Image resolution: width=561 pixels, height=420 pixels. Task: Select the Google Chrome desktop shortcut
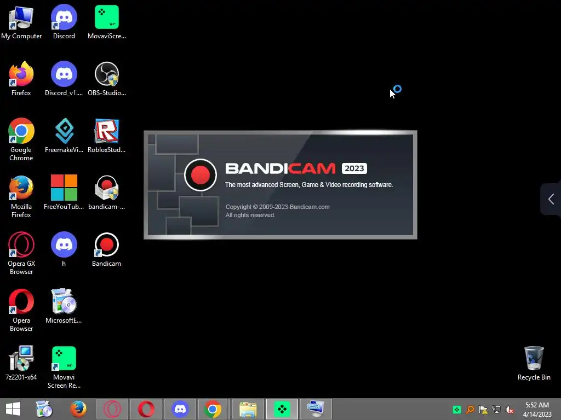coord(21,139)
